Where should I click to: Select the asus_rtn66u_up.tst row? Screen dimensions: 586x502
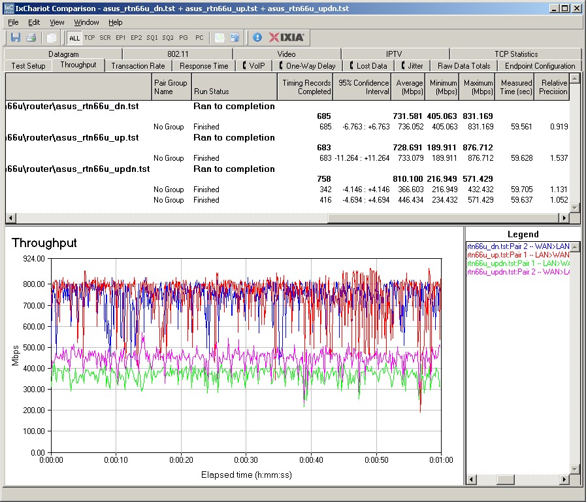pyautogui.click(x=287, y=138)
